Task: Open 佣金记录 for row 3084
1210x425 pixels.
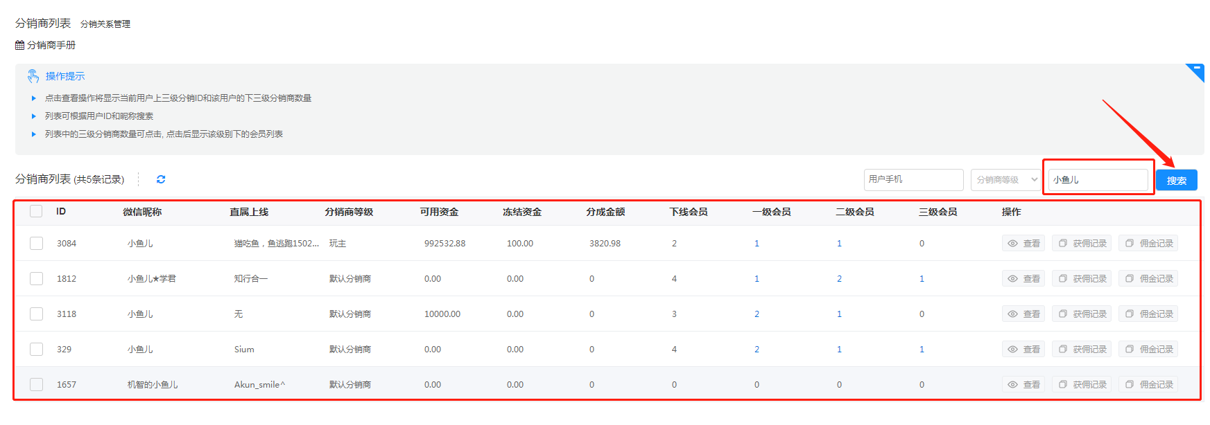Action: point(1148,243)
